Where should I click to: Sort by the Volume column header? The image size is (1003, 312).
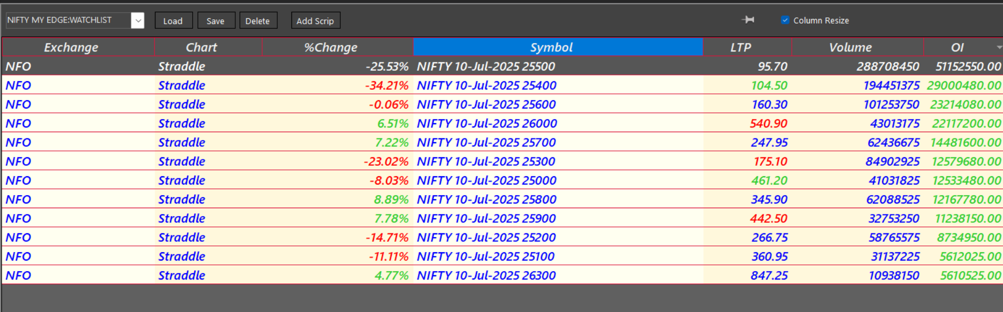(858, 47)
